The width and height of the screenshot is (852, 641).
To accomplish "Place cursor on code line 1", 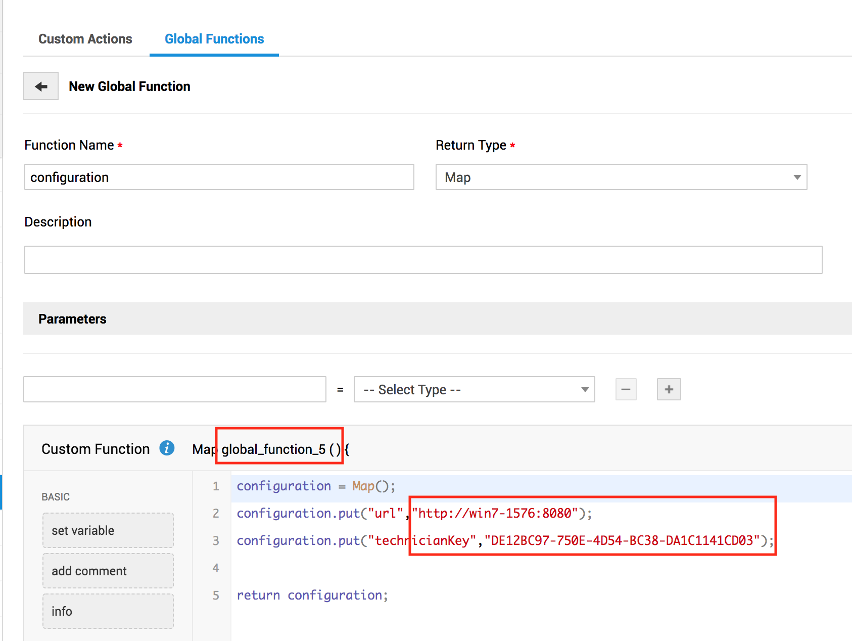I will (315, 486).
